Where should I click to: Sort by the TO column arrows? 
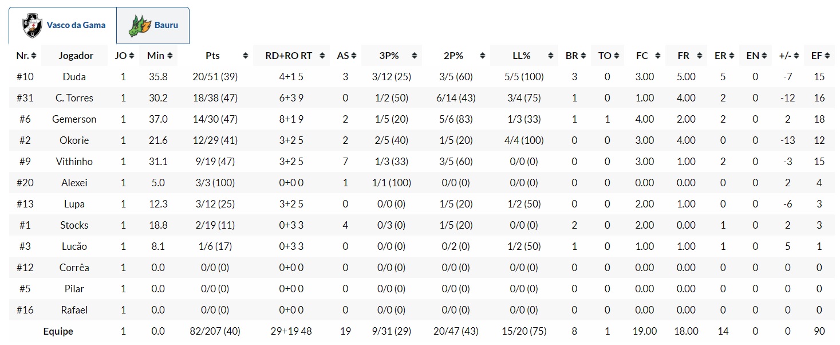616,56
